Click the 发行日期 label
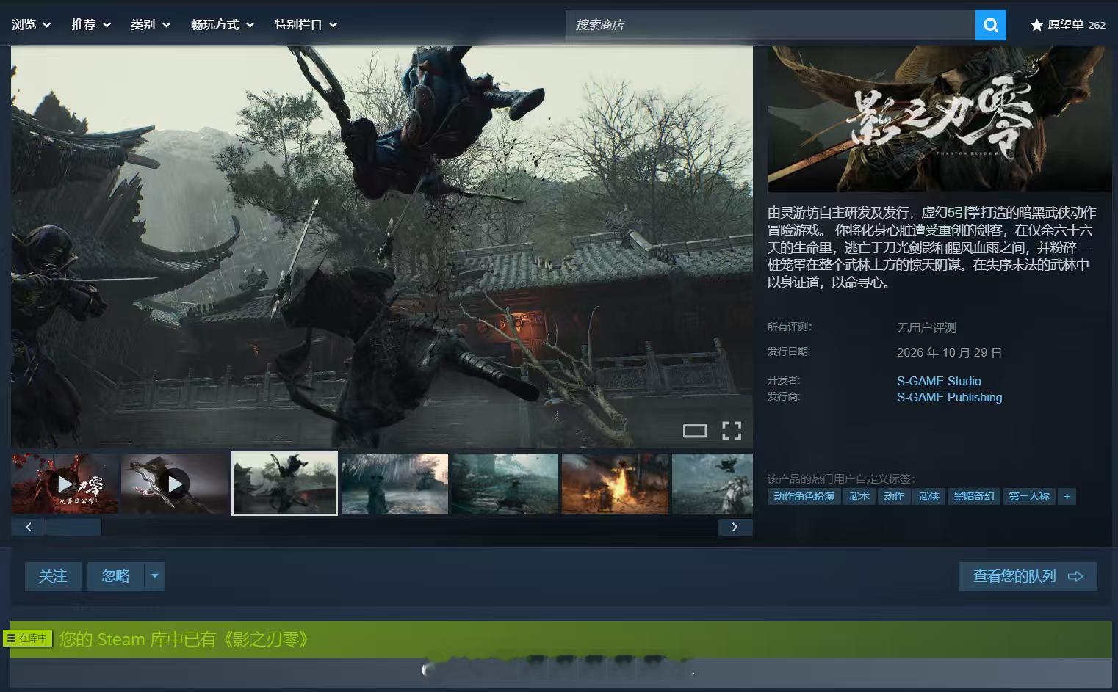1118x692 pixels. coord(789,352)
